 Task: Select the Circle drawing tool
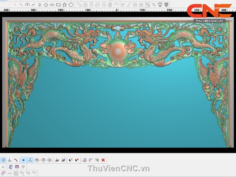coord(46,5)
